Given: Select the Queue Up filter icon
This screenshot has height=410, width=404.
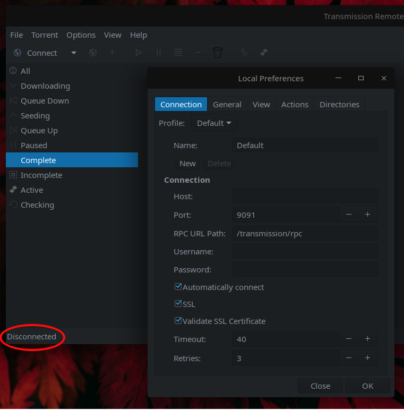Looking at the screenshot, I should [x=13, y=130].
